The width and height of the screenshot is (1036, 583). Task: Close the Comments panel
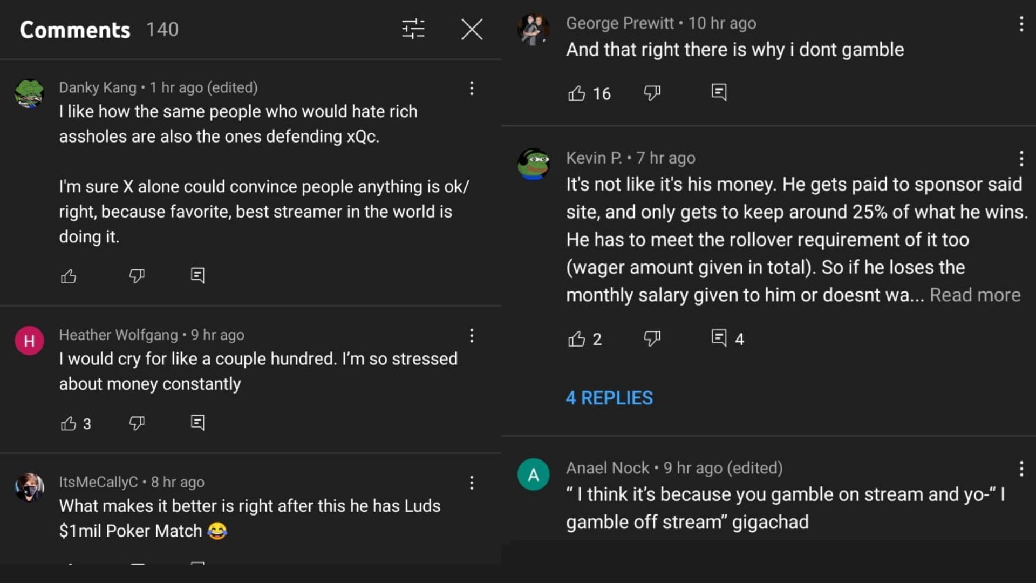tap(472, 29)
